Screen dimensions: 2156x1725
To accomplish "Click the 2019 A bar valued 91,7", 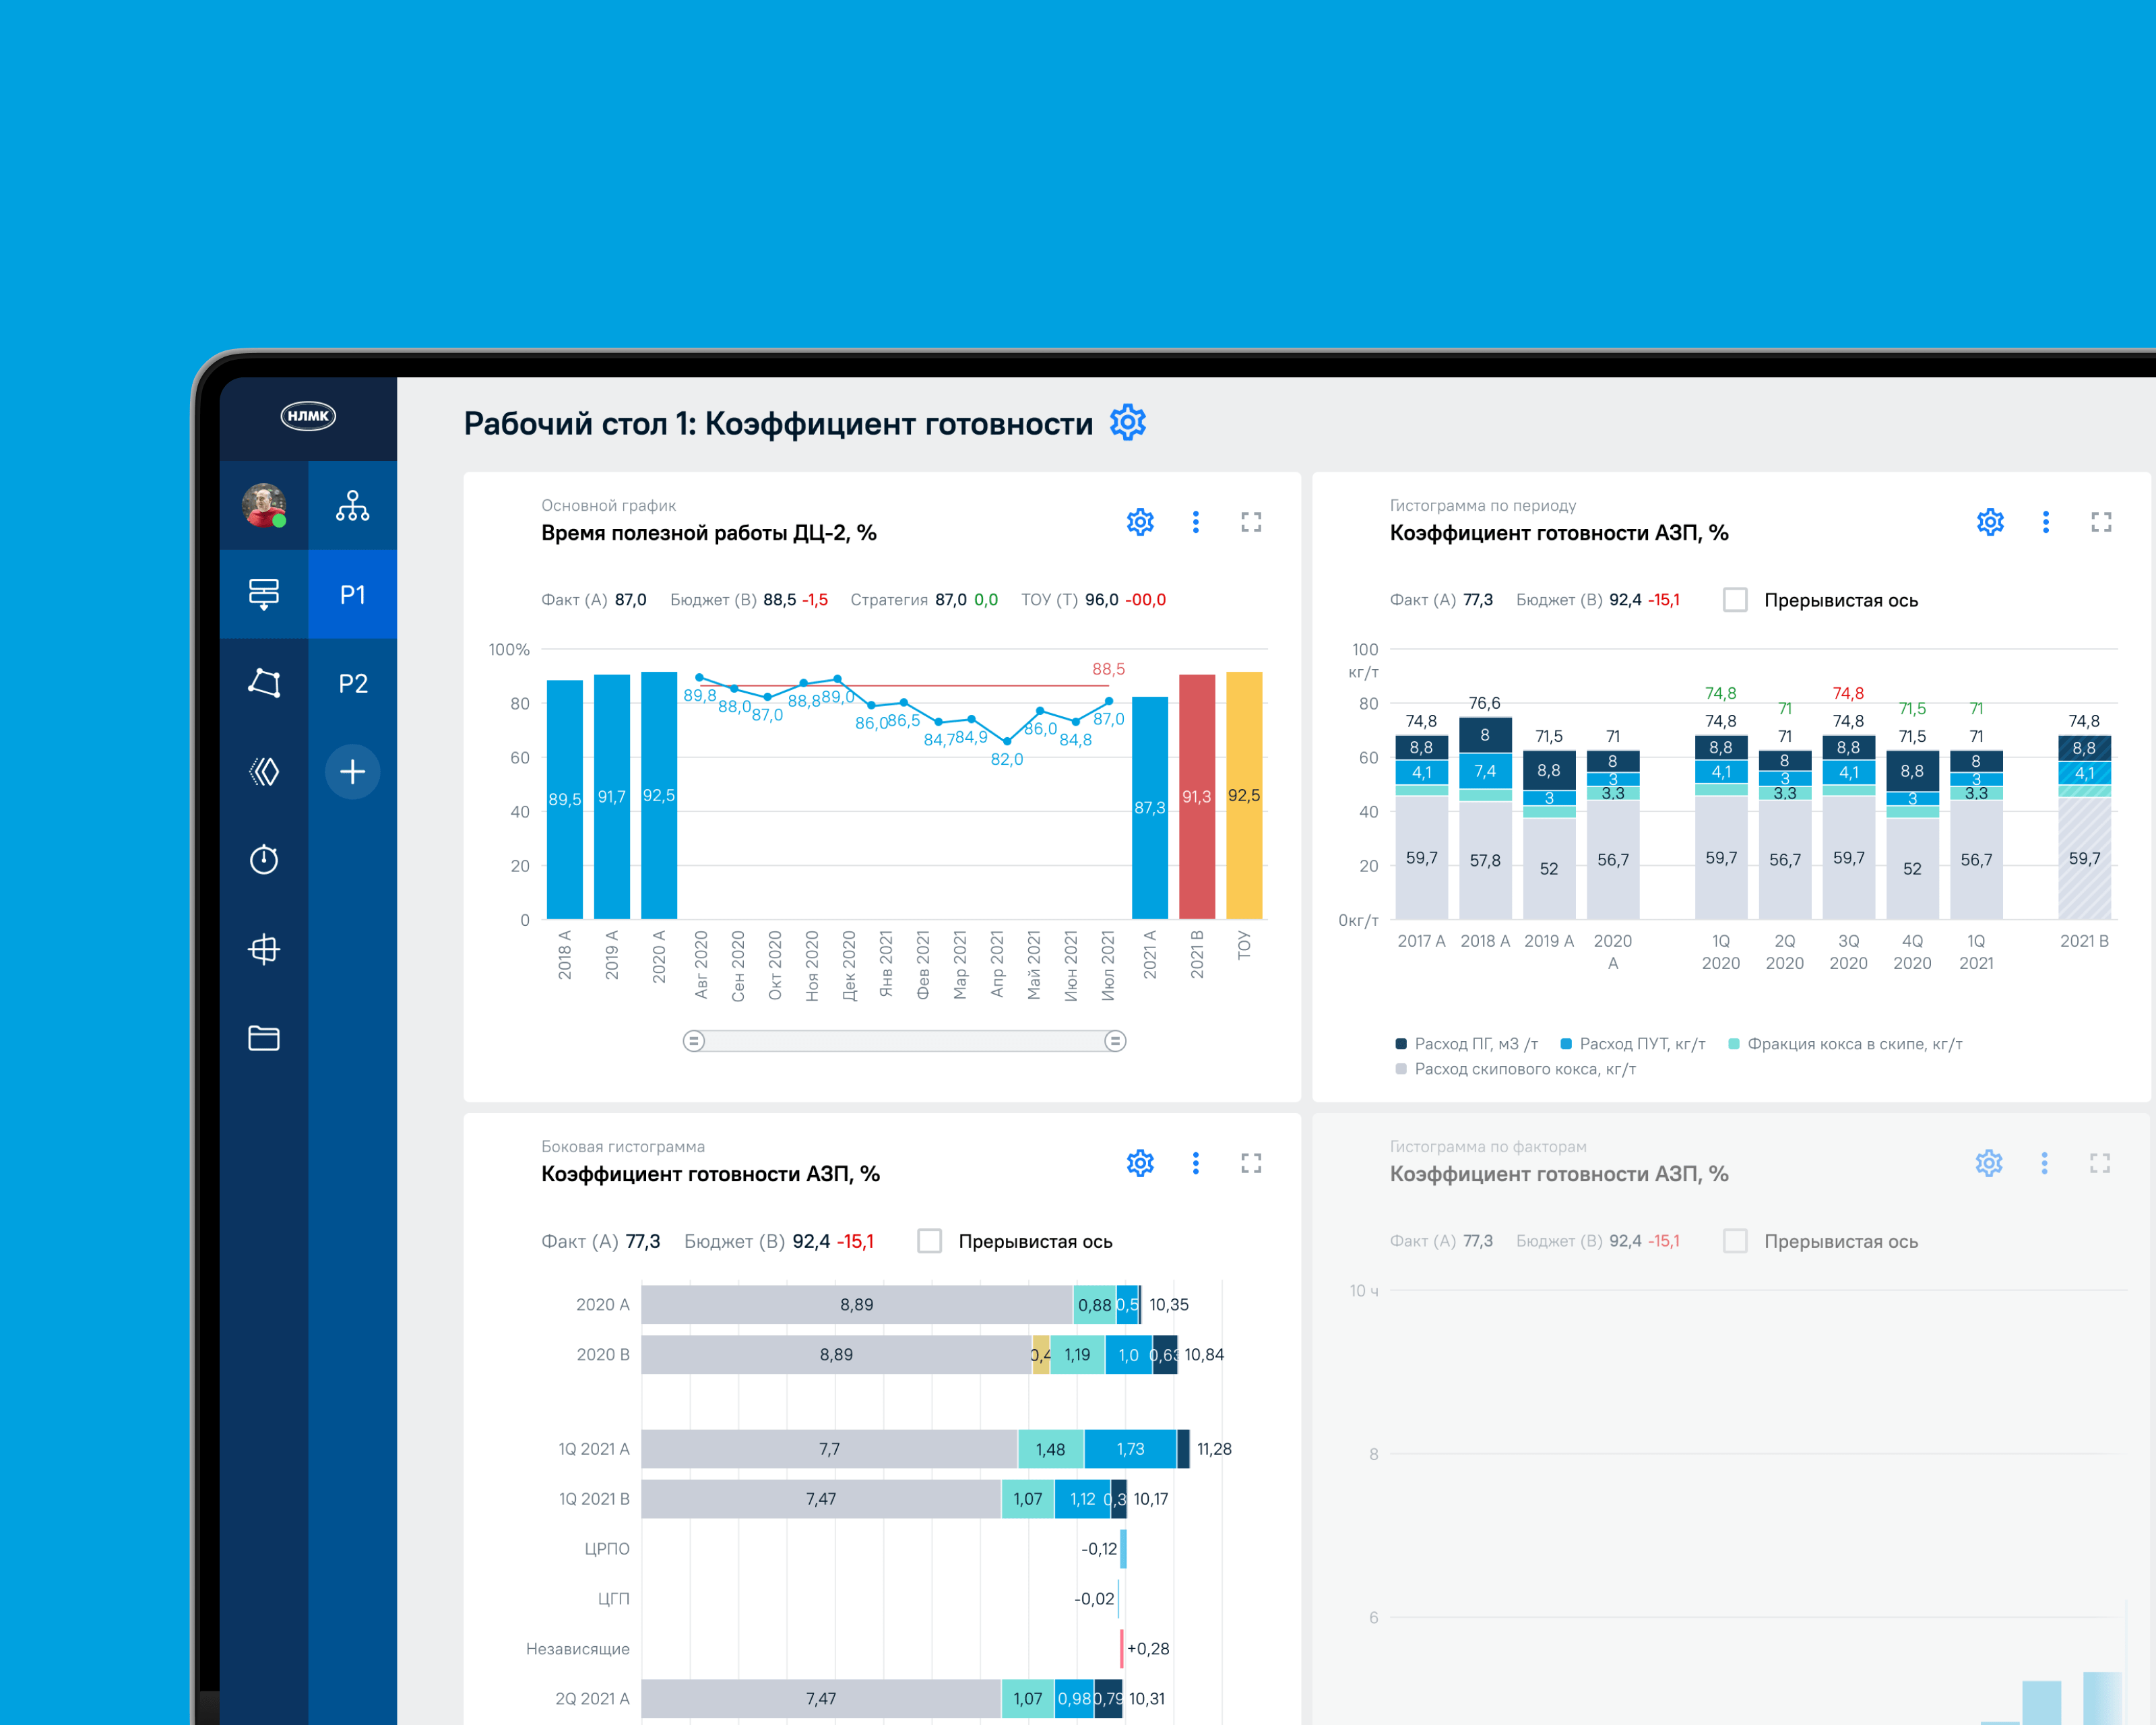I will tap(612, 796).
